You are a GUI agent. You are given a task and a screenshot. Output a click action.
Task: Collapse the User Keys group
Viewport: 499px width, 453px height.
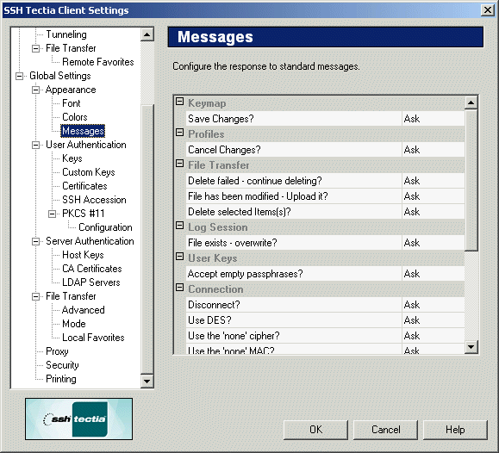(180, 257)
